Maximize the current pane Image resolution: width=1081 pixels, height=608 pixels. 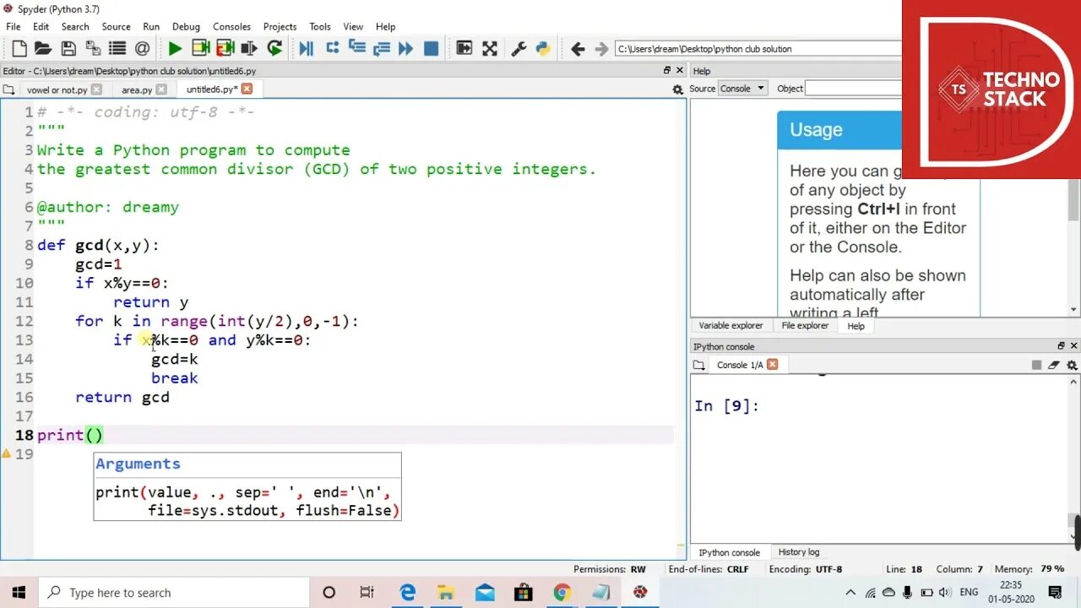464,49
